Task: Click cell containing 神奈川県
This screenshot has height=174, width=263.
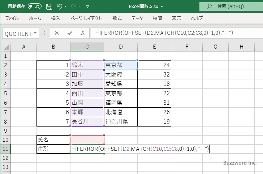Action: [121, 121]
